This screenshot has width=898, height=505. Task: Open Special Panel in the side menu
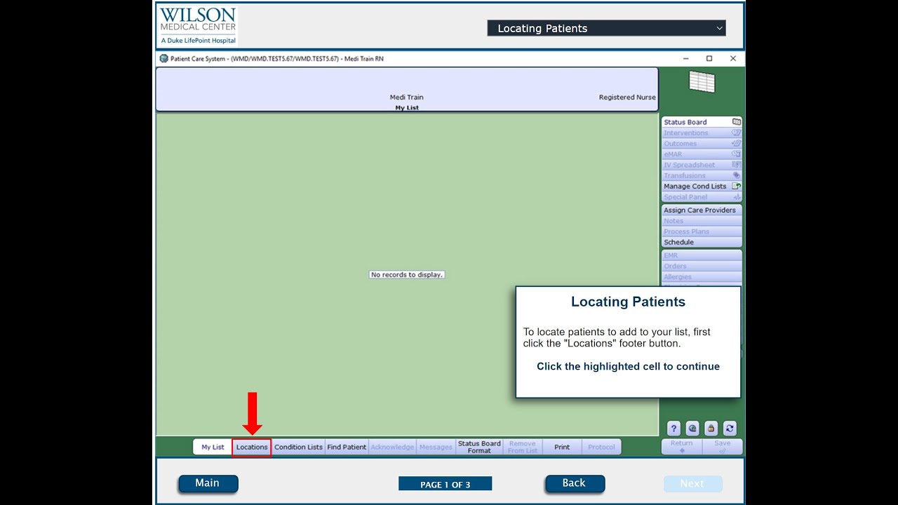coord(702,197)
